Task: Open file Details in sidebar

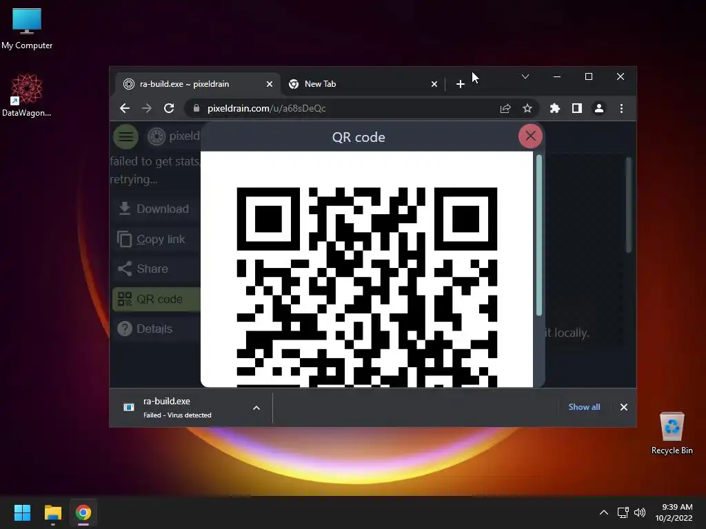Action: pos(156,329)
